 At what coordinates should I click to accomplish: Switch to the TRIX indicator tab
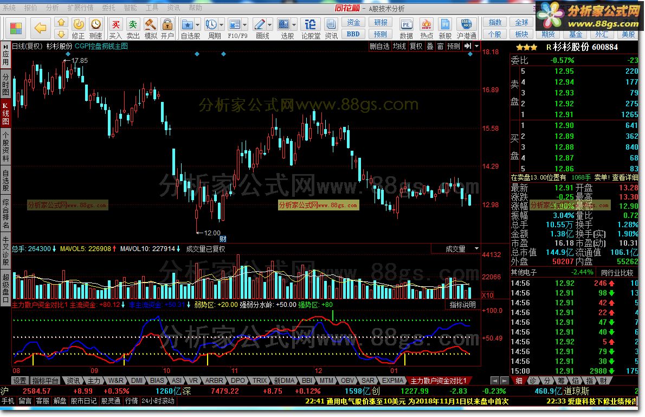point(259,381)
